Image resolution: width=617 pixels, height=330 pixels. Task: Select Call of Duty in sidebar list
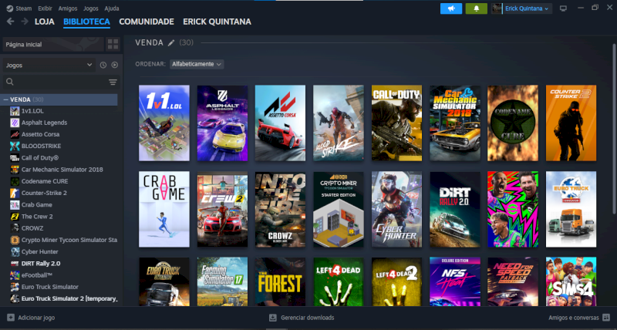pyautogui.click(x=40, y=158)
